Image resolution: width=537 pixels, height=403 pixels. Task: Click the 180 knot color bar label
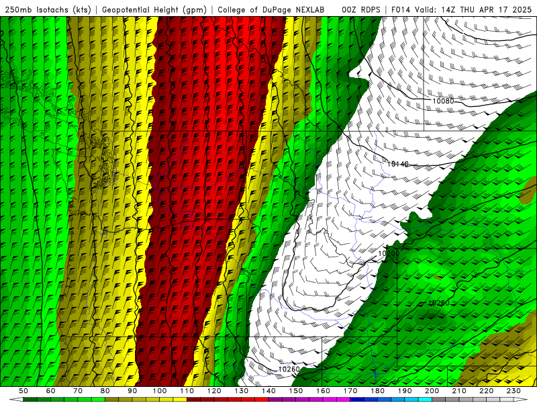(377, 391)
